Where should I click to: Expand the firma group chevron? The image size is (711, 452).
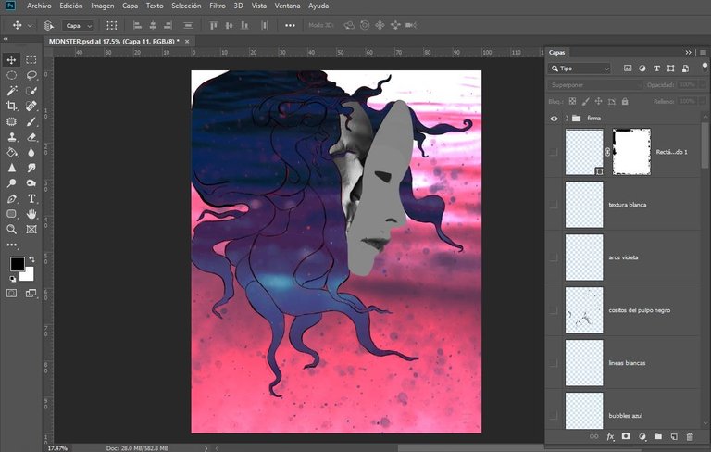[567, 119]
